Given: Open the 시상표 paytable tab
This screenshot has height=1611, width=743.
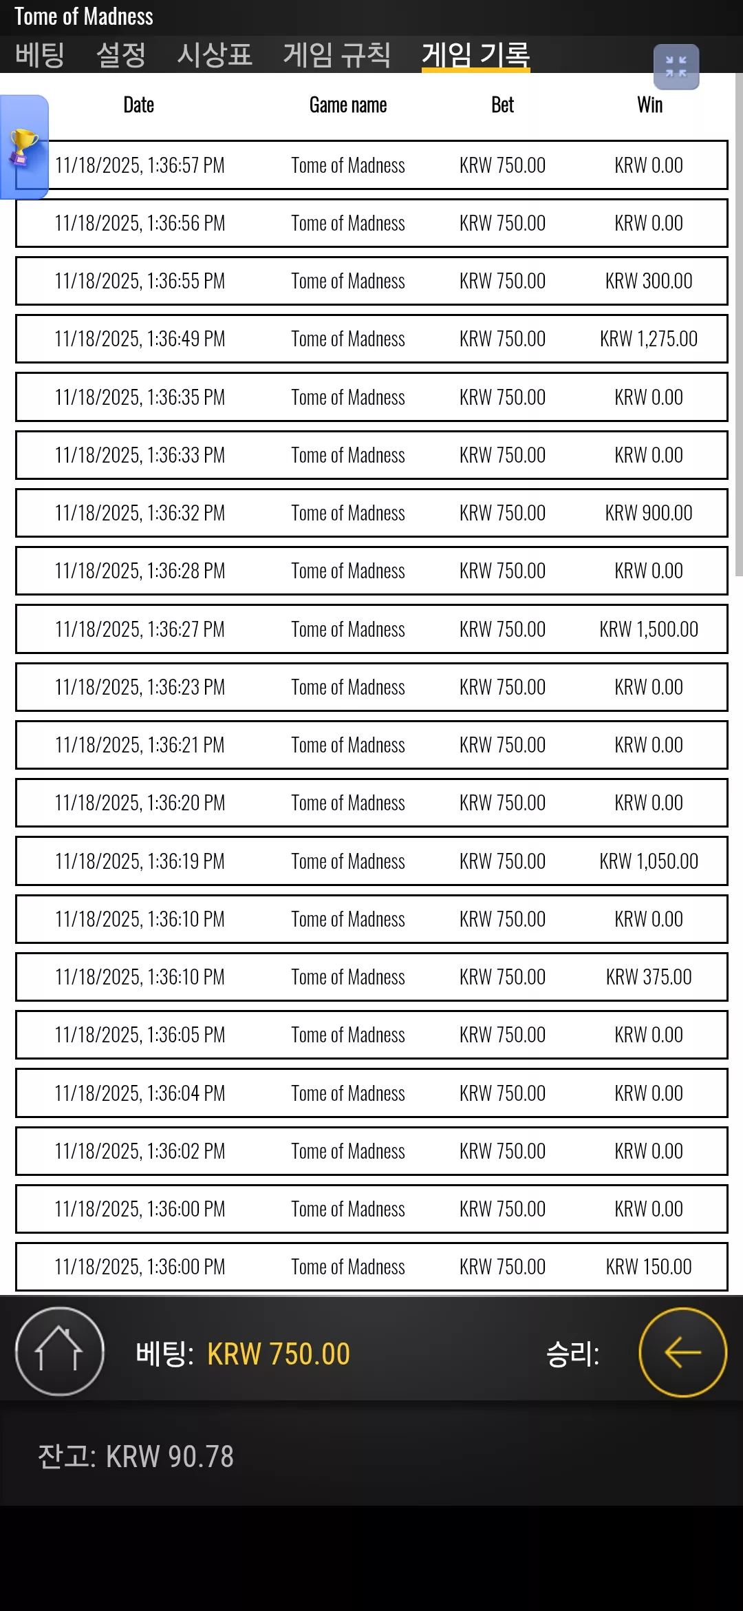Looking at the screenshot, I should pyautogui.click(x=215, y=54).
